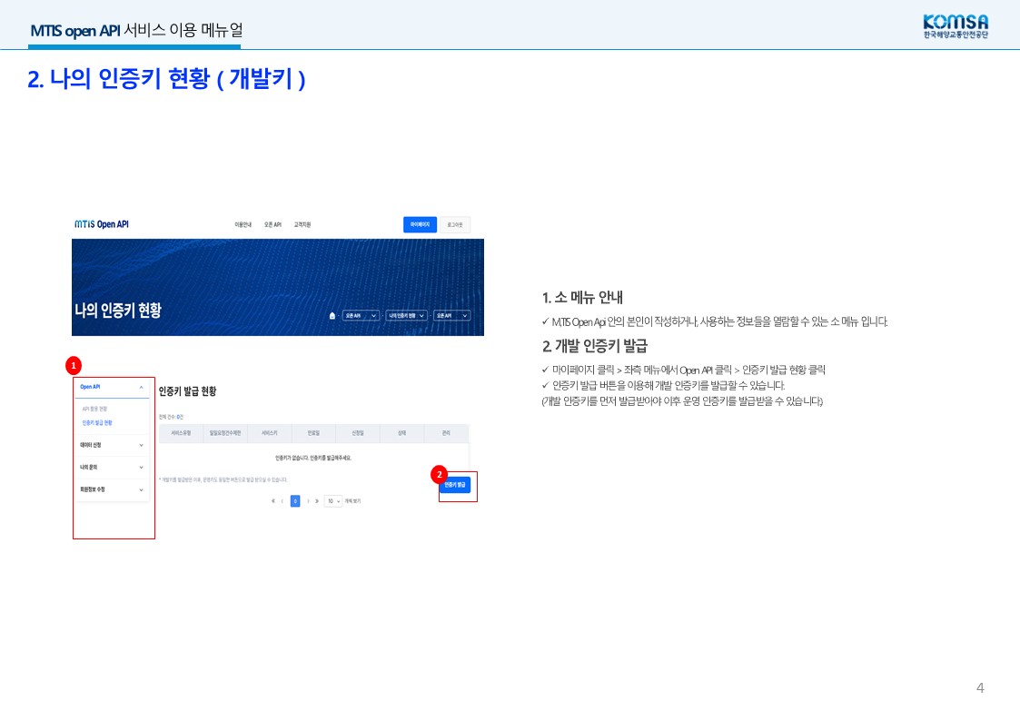Screen dimensions: 1020x721
Task: Open the 10 items per page dropdown
Action: [x=333, y=501]
